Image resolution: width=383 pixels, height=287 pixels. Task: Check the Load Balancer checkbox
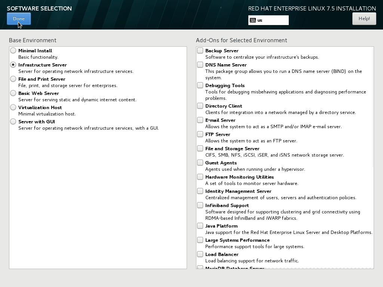[x=200, y=254]
